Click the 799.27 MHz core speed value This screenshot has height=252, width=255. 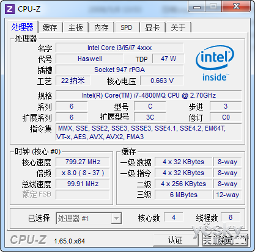(x=83, y=162)
